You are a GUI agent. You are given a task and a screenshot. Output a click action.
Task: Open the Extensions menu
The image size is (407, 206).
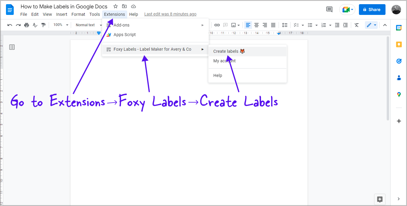click(114, 14)
